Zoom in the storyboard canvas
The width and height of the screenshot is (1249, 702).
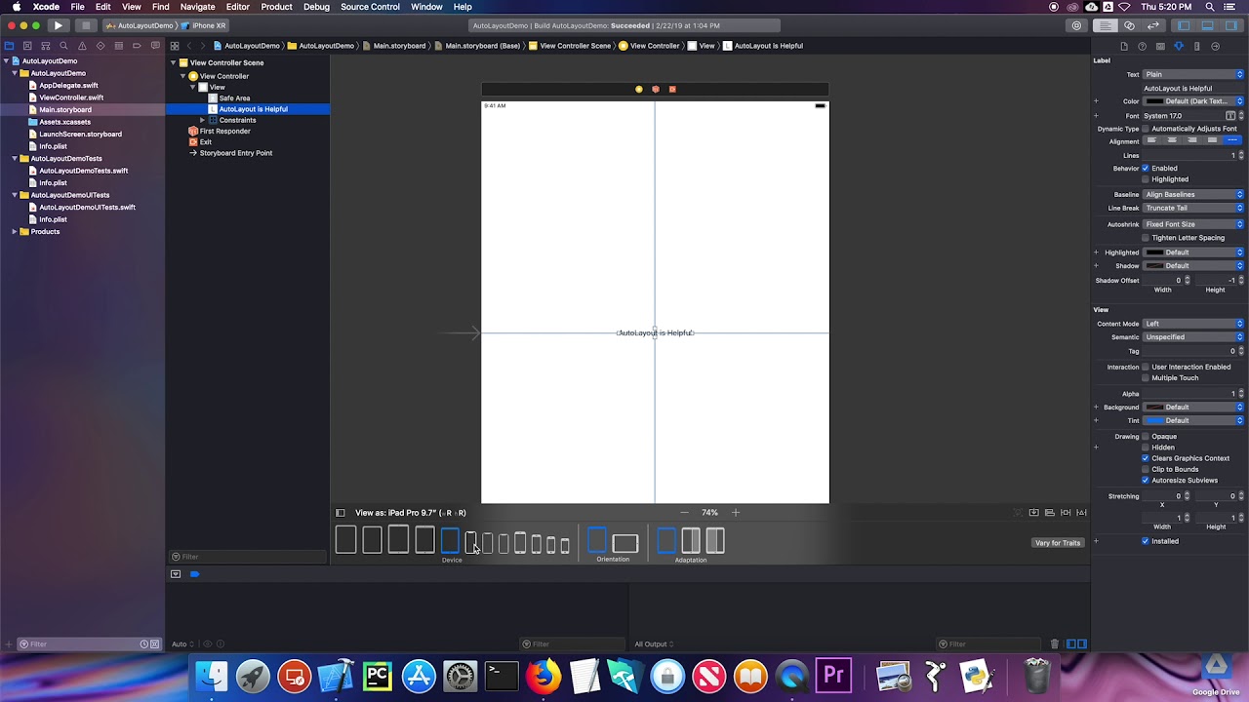click(736, 513)
